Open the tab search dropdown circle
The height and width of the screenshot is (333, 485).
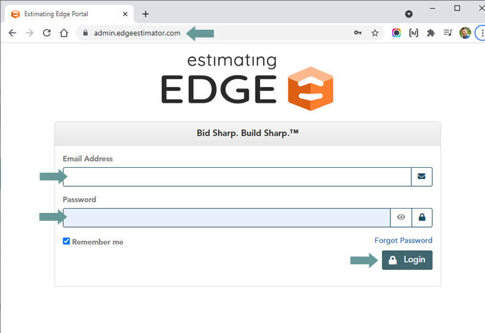click(408, 14)
